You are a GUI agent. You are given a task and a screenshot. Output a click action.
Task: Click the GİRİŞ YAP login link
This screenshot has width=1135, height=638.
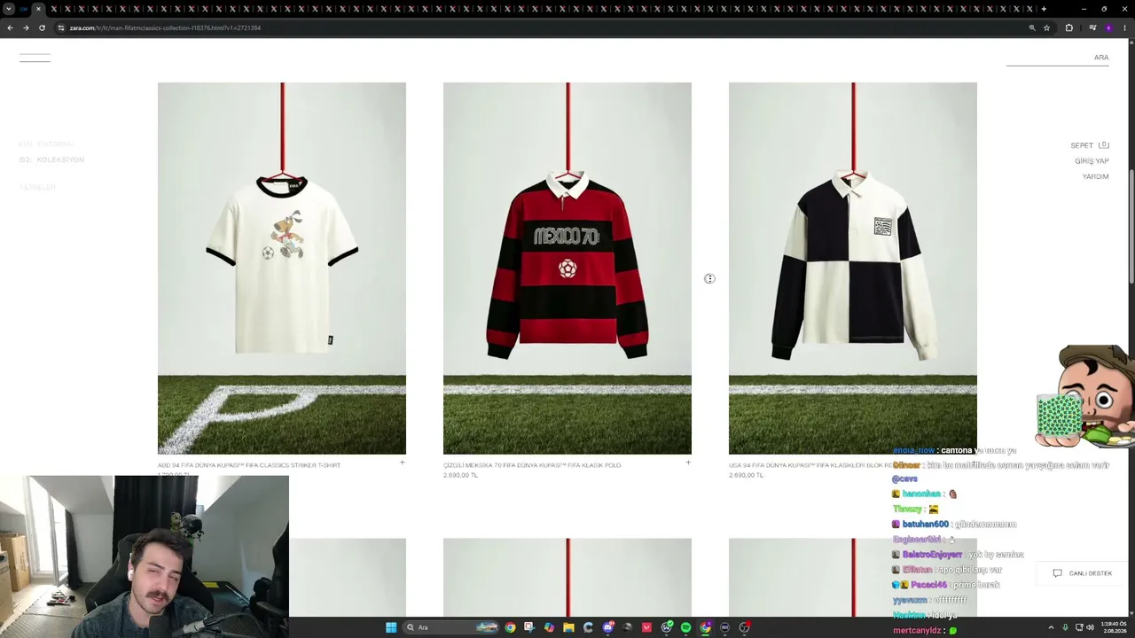1092,161
